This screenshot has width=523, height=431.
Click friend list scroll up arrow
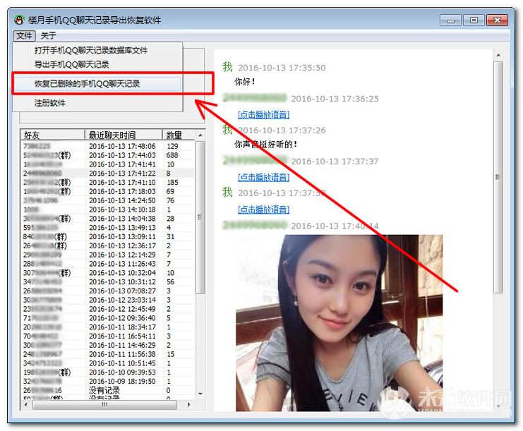tap(200, 135)
